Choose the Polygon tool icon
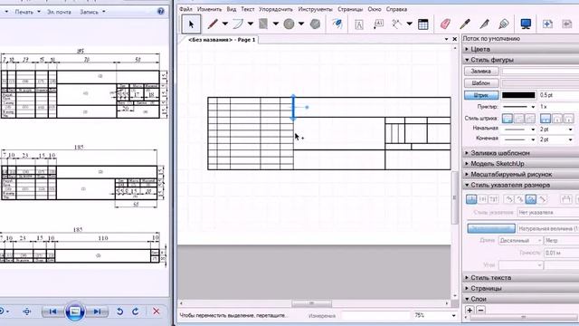This screenshot has height=326, width=579. 315,24
